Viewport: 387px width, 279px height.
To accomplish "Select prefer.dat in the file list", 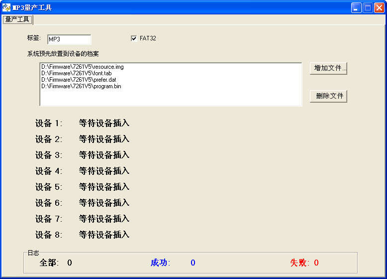I will pos(79,80).
